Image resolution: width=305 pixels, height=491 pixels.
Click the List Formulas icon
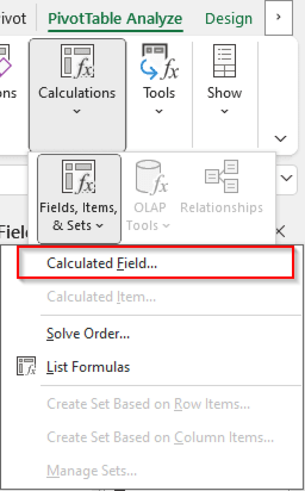26,366
